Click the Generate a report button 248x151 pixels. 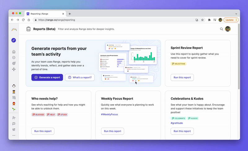47,77
